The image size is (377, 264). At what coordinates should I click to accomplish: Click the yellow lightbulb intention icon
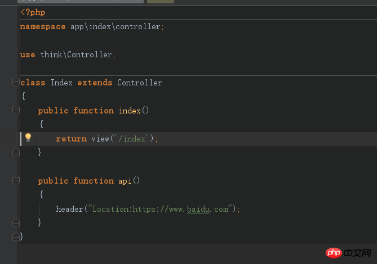(x=28, y=137)
